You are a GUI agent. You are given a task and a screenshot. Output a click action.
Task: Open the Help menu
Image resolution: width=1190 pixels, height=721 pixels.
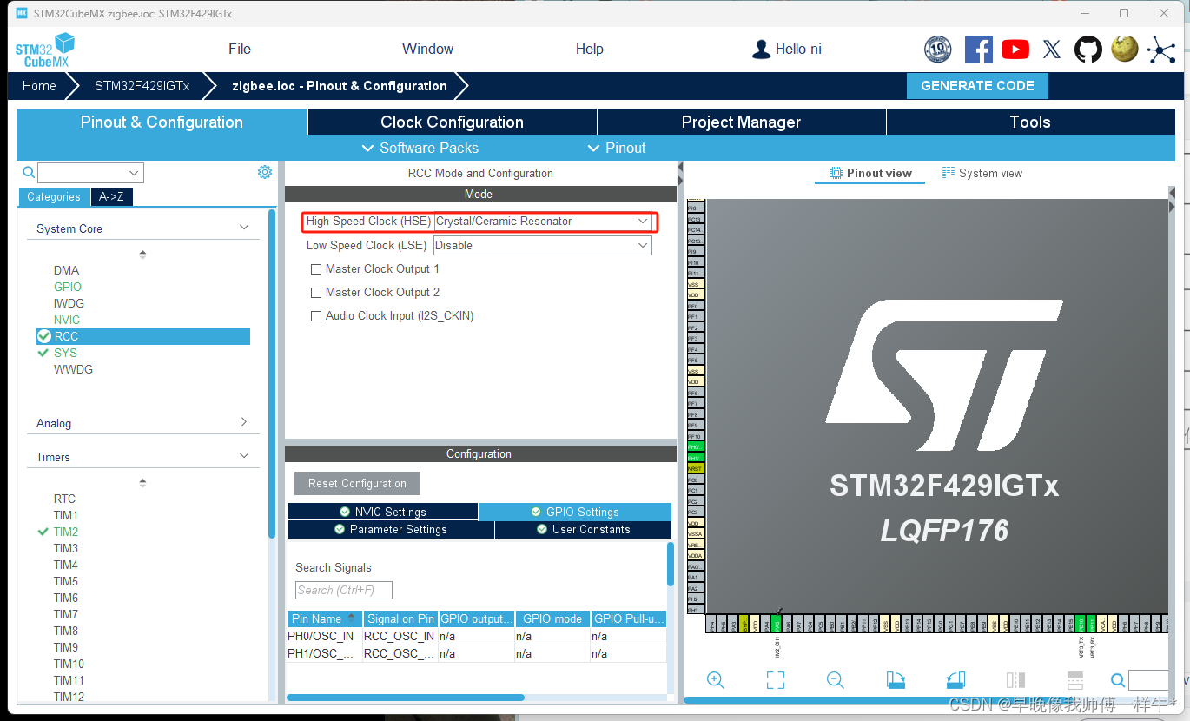pos(589,49)
